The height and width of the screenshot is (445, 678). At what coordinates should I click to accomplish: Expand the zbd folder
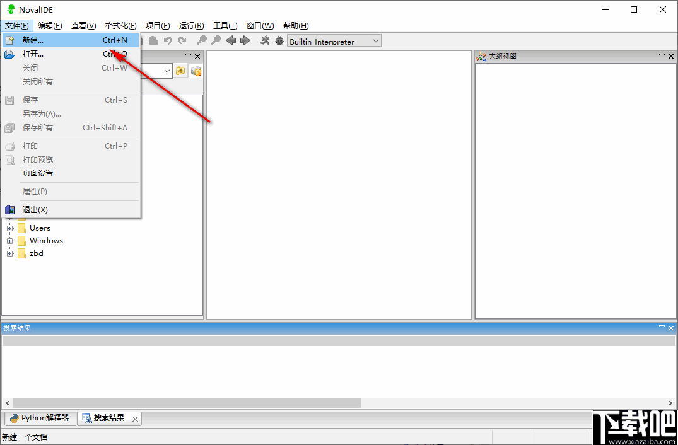pos(9,253)
